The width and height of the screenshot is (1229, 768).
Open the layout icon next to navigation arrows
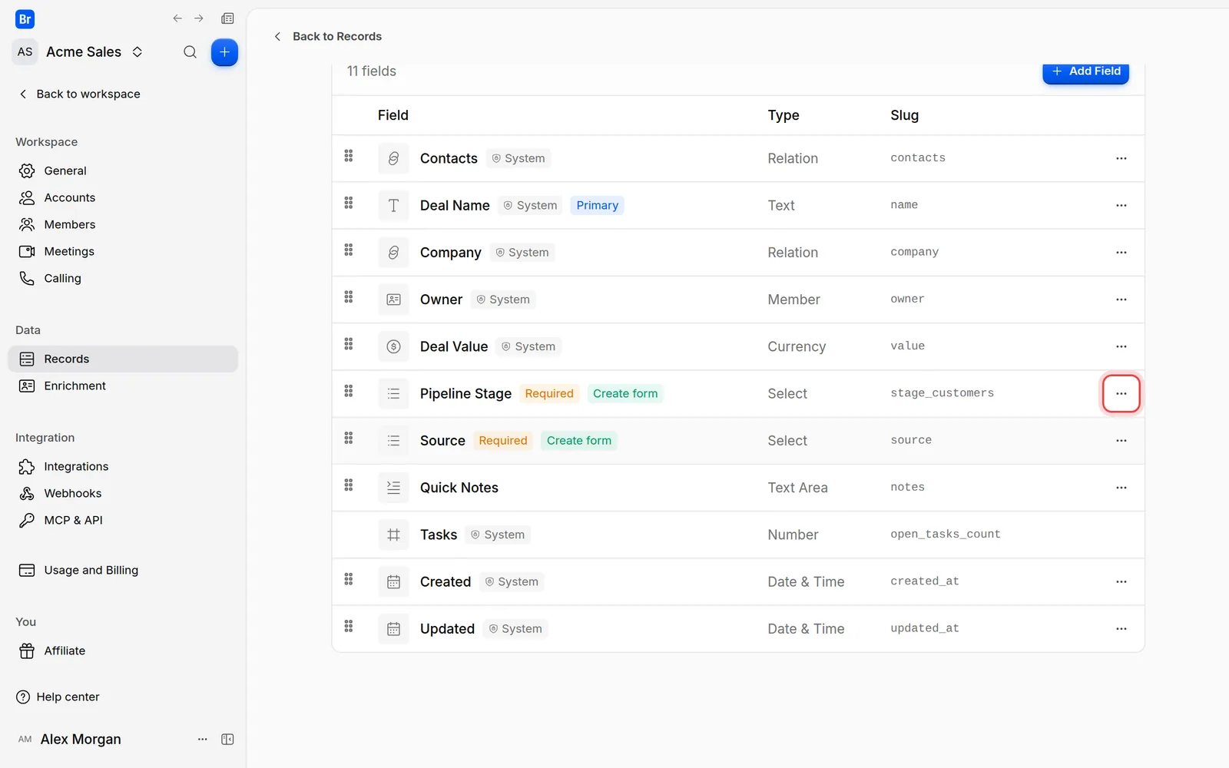(227, 18)
